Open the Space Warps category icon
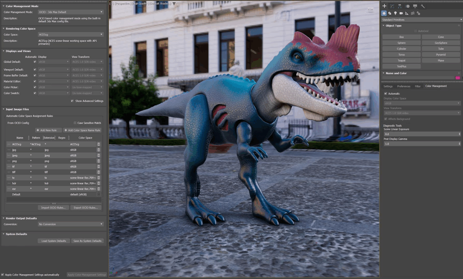 [412, 13]
